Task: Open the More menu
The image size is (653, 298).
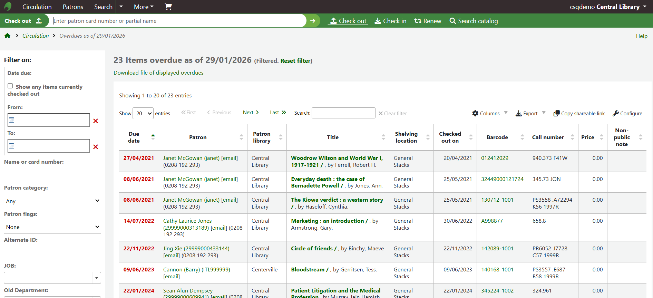Action: click(x=144, y=7)
